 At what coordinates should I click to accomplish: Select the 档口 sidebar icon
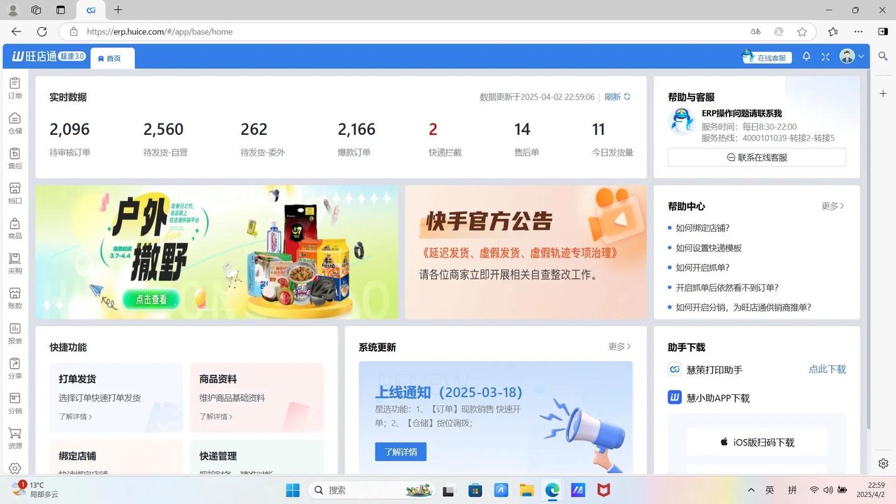click(x=14, y=193)
